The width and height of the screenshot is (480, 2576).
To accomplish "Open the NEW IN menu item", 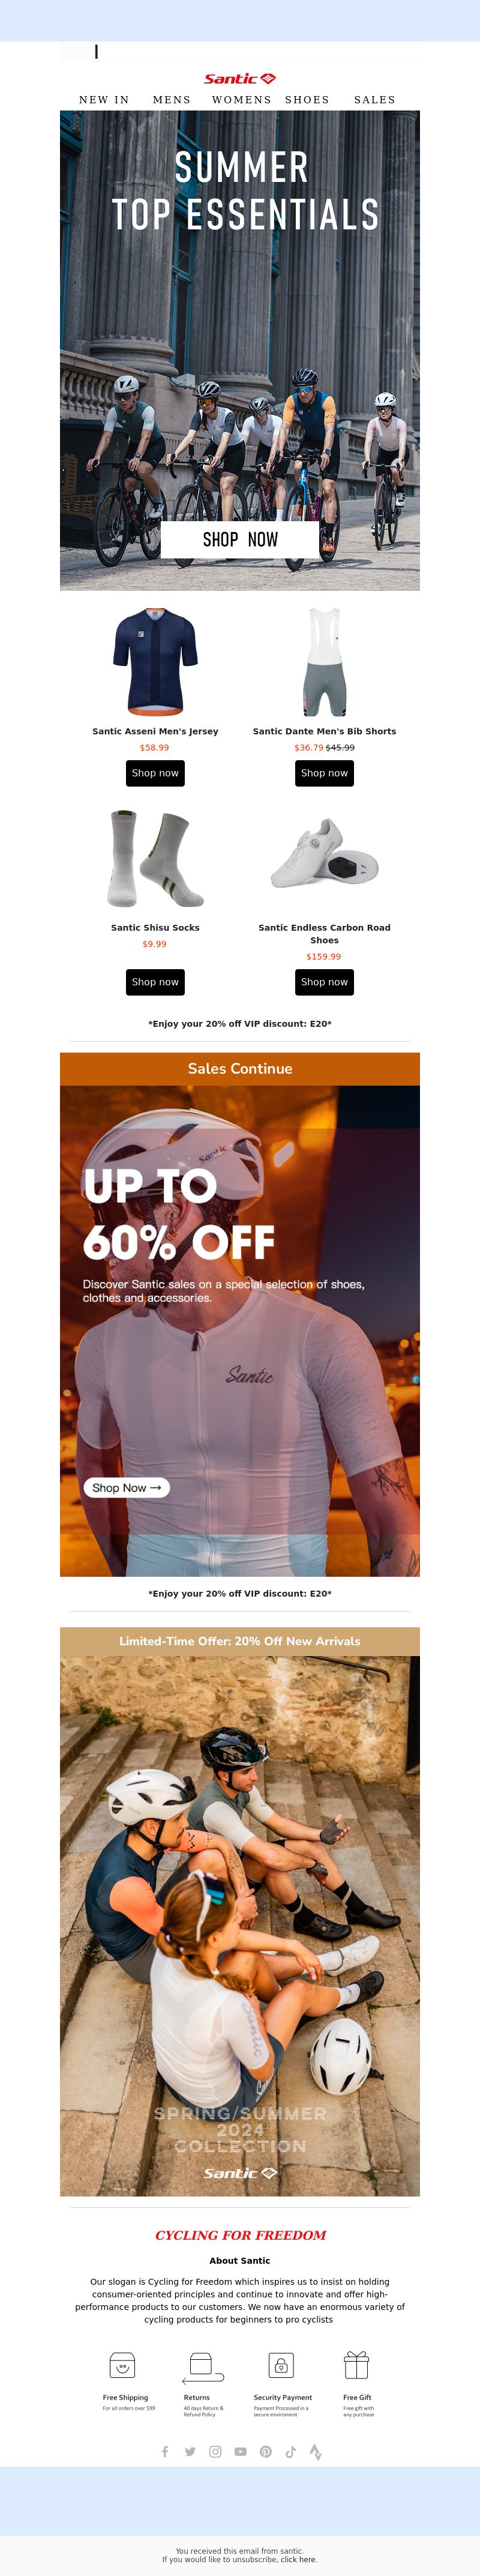I will click(104, 100).
